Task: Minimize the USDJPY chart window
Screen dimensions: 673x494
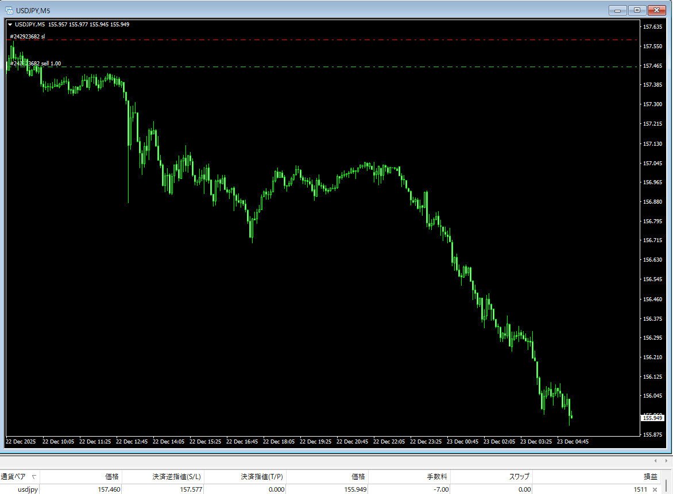Action: (617, 10)
